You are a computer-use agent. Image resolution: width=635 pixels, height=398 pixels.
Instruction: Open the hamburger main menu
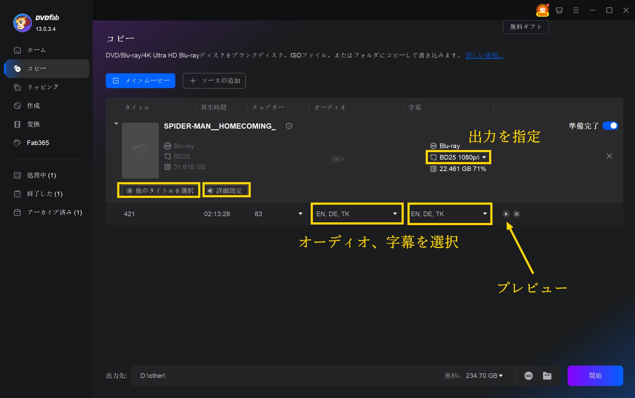pos(576,10)
